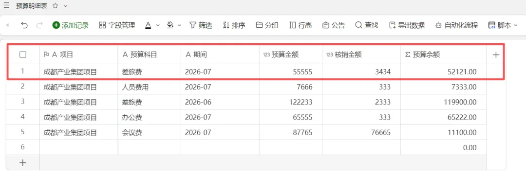Screen dimensions: 526x193
Task: Click balance 11100.00 cell
Action: [x=443, y=132]
